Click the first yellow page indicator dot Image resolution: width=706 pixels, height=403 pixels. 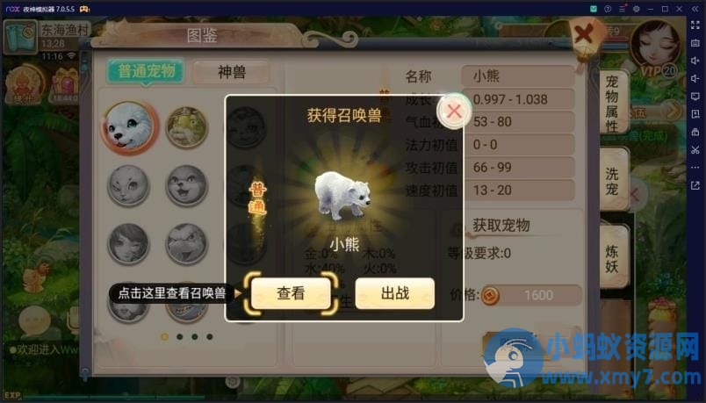click(165, 336)
